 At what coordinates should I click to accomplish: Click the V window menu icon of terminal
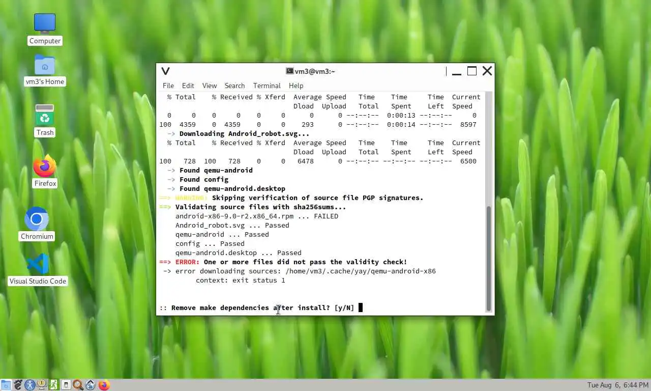165,71
